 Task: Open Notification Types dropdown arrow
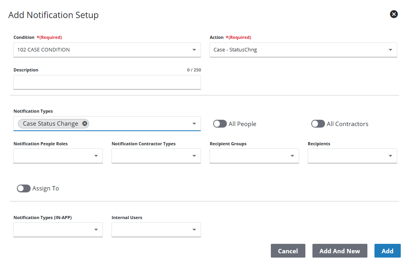click(x=194, y=124)
